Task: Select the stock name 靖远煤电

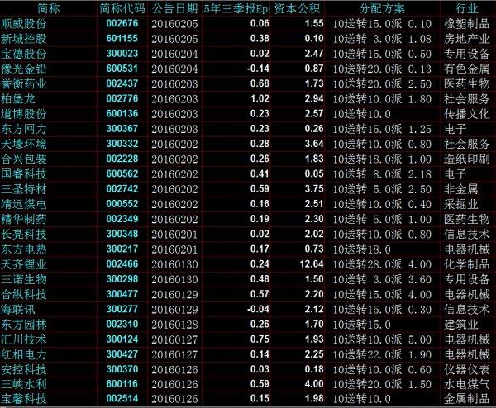Action: pyautogui.click(x=24, y=204)
